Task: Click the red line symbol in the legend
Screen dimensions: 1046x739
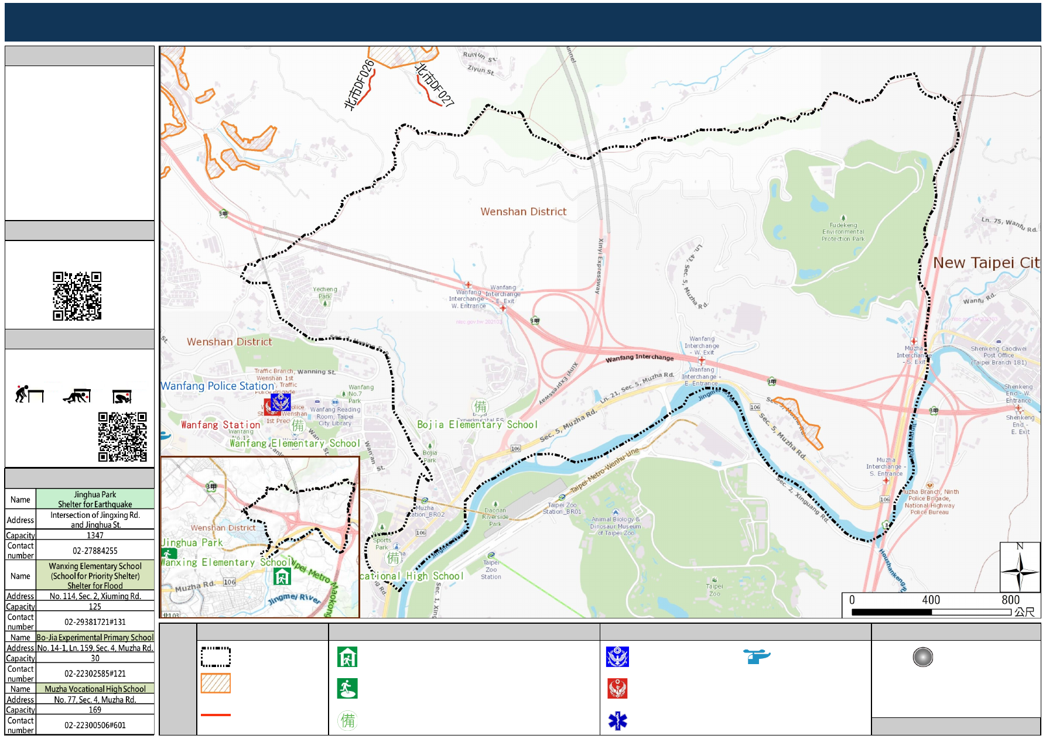Action: [216, 714]
